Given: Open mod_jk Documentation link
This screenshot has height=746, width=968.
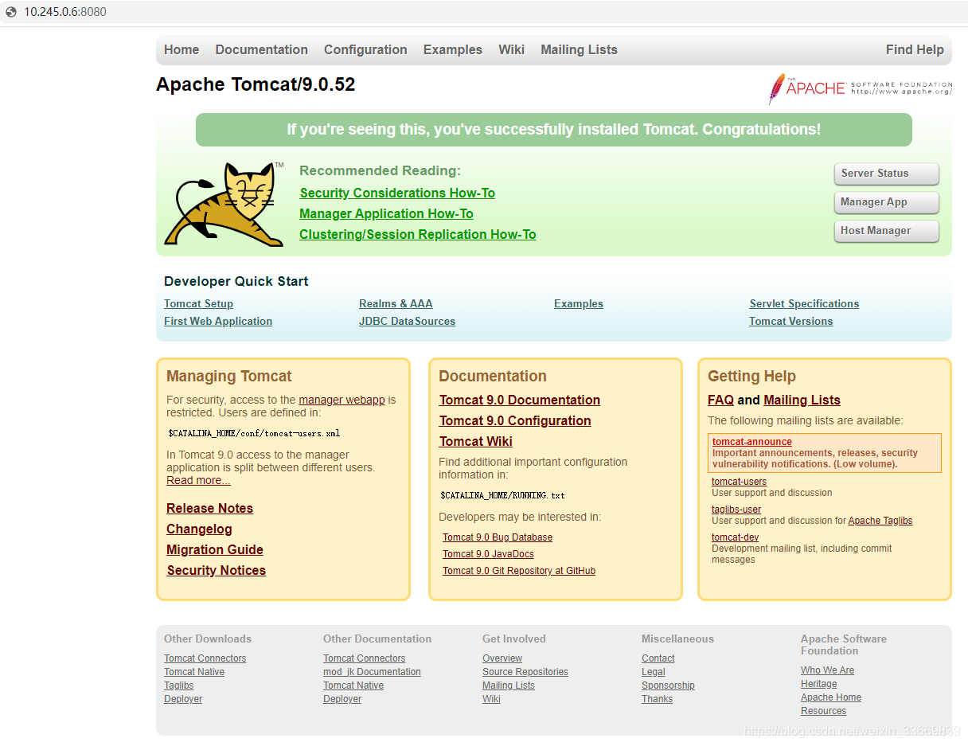Looking at the screenshot, I should click(x=372, y=672).
